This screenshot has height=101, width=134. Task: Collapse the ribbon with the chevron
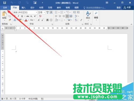[x=131, y=24]
